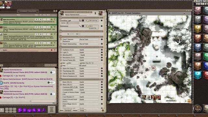Click targeting icon on Draco tracker row
Image resolution: width=208 pixels, height=117 pixels.
tap(55, 27)
